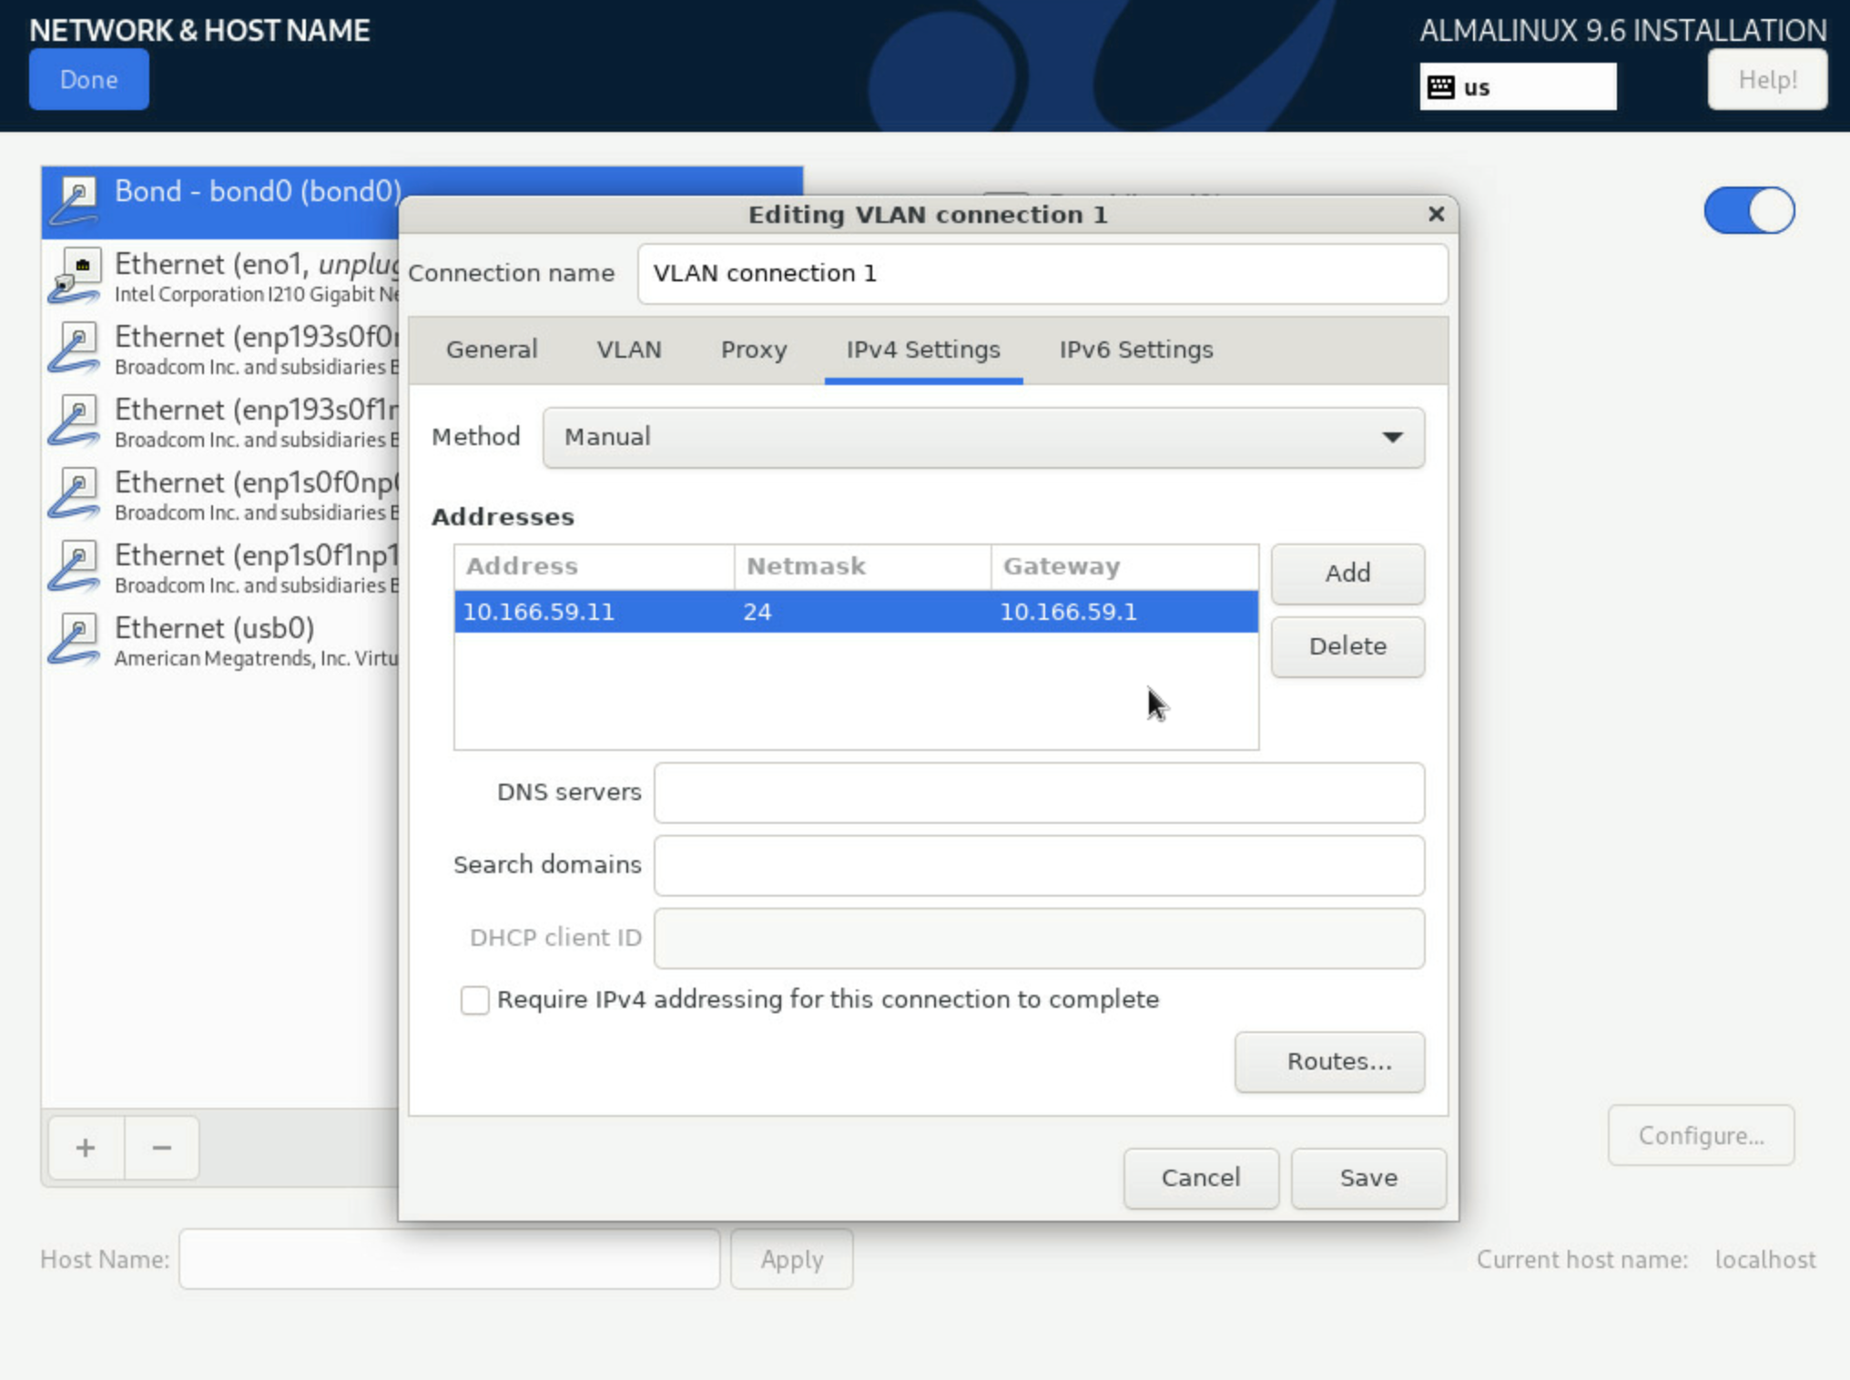This screenshot has height=1380, width=1850.
Task: Click the enp1s0f1np1 Ethernet icon
Action: click(x=75, y=567)
